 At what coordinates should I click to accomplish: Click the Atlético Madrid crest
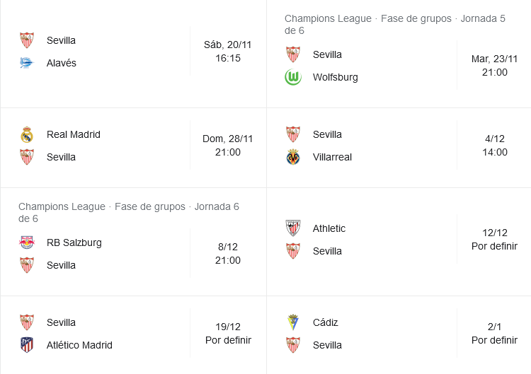point(27,345)
